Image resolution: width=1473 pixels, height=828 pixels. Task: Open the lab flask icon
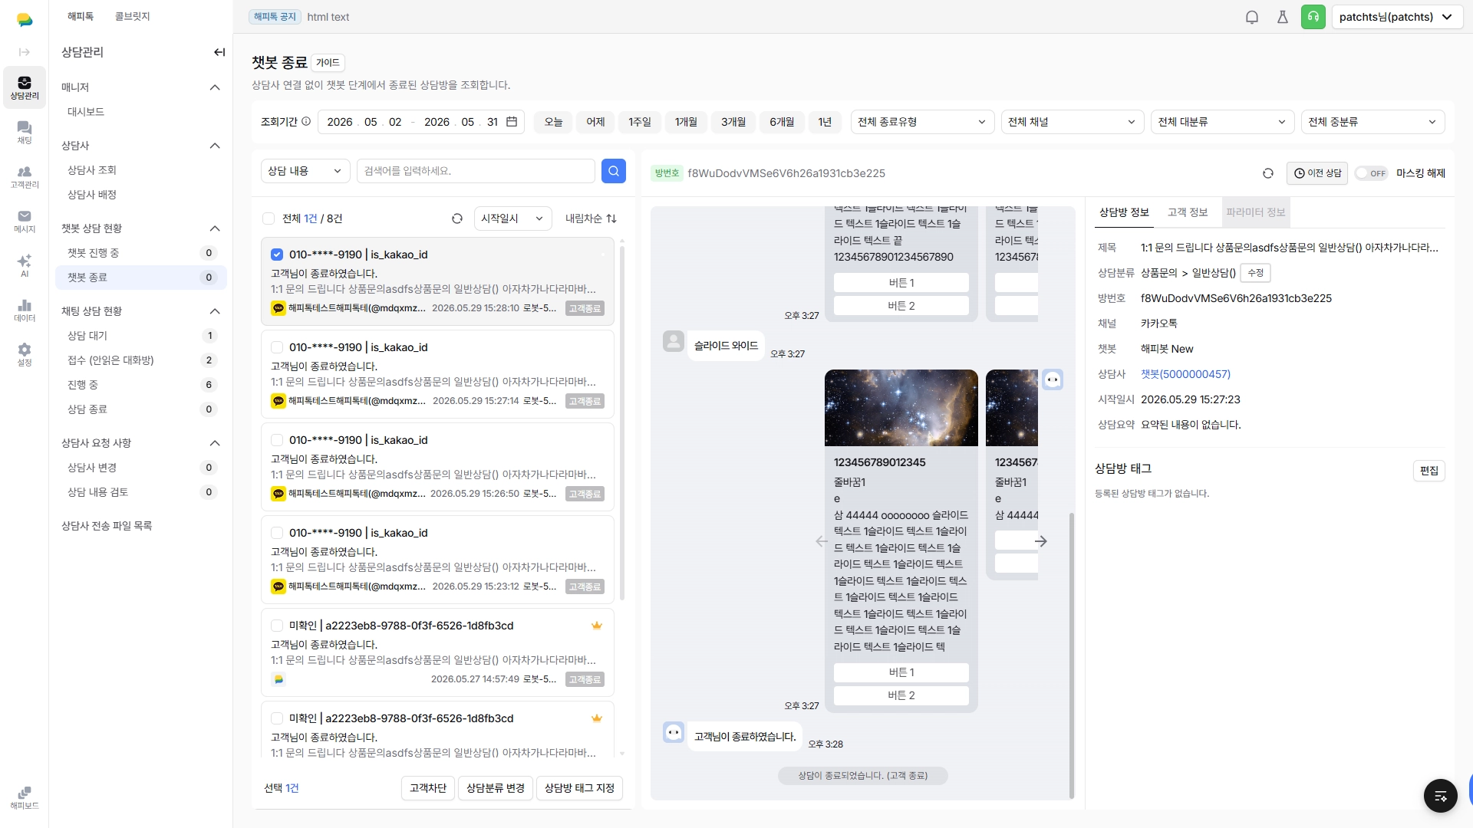pos(1283,17)
